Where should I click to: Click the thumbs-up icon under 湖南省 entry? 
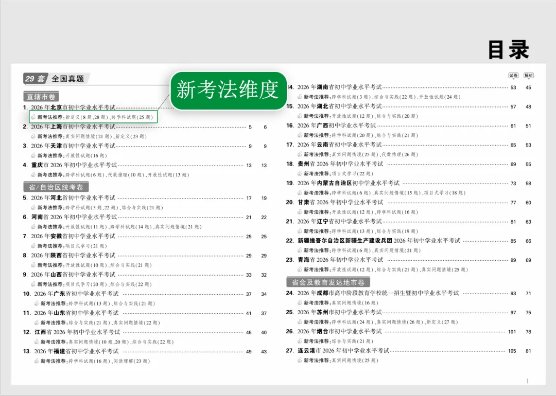click(x=300, y=96)
